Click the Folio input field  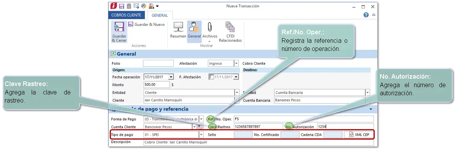pos(158,63)
